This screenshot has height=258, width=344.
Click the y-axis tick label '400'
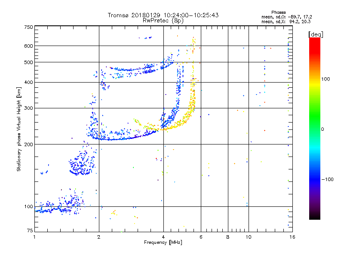[x=28, y=83]
